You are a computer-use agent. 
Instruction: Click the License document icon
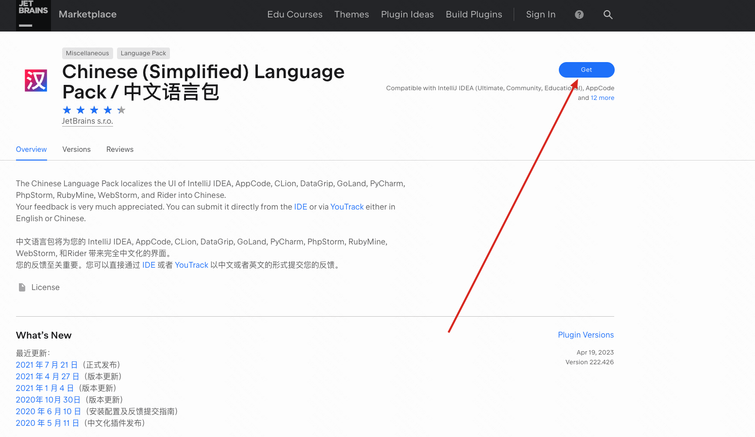point(22,287)
